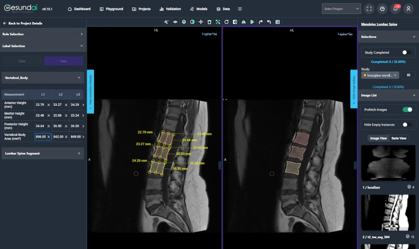Click the flip horizontal icon
419x249 pixels.
(x=243, y=22)
